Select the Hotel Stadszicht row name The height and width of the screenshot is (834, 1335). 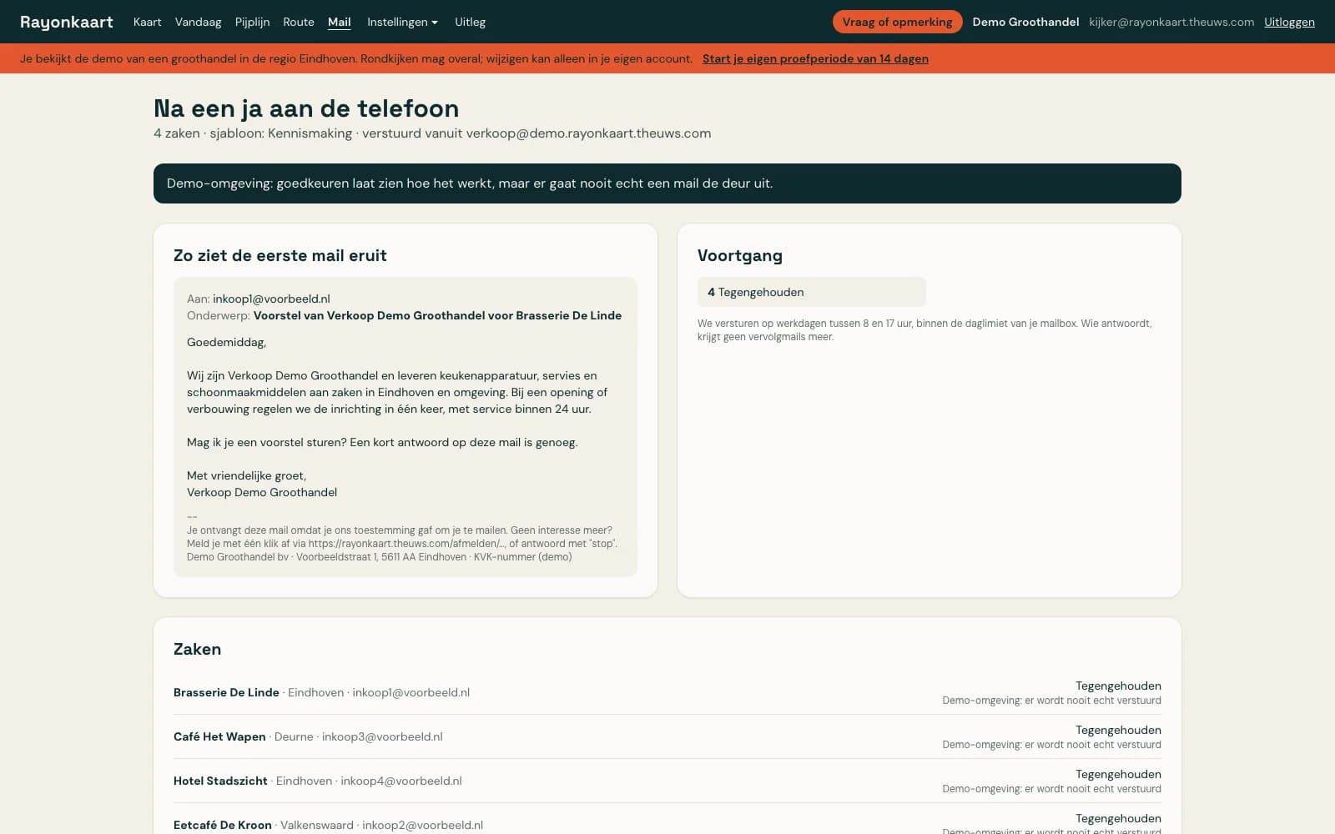(220, 781)
